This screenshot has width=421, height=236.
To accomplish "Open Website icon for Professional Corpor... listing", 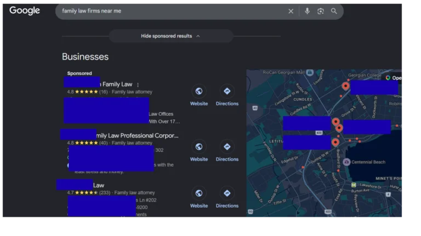I will (x=199, y=146).
